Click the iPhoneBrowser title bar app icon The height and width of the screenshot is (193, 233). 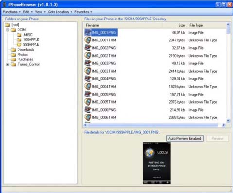[5, 5]
